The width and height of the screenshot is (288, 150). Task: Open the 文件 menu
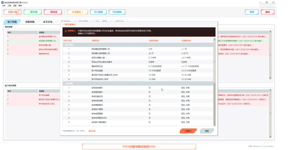pyautogui.click(x=4, y=6)
